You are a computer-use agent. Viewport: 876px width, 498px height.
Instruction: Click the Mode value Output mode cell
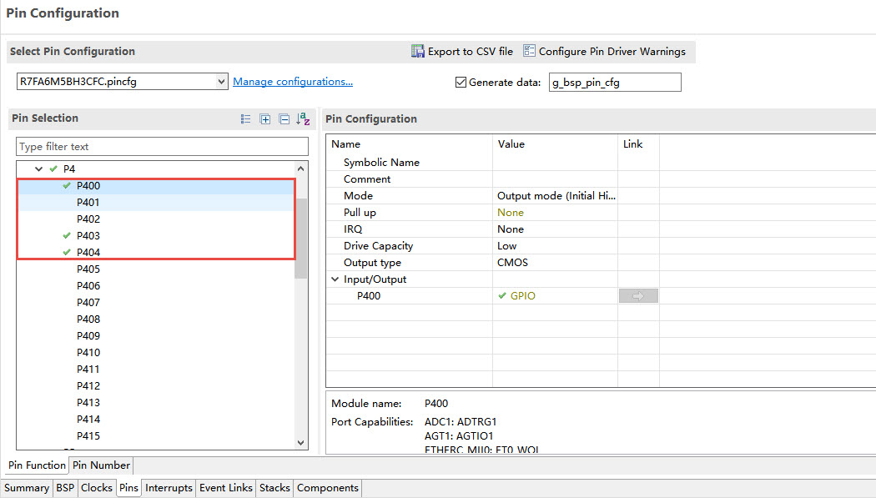(x=555, y=196)
